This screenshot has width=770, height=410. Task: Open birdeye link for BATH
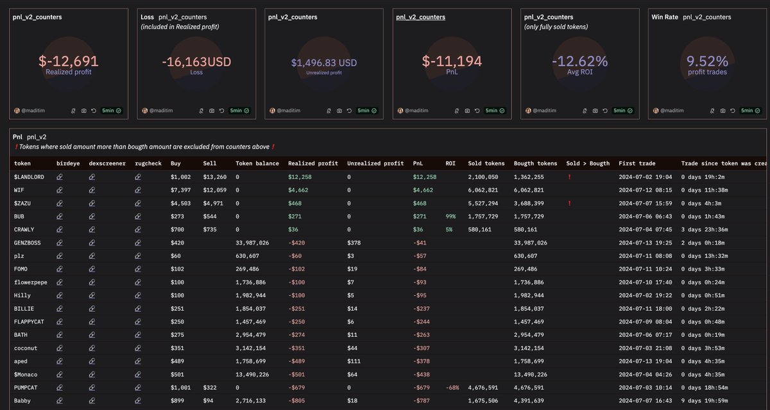[x=60, y=334]
